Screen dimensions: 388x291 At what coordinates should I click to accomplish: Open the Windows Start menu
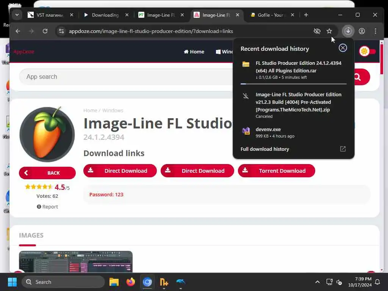12,282
